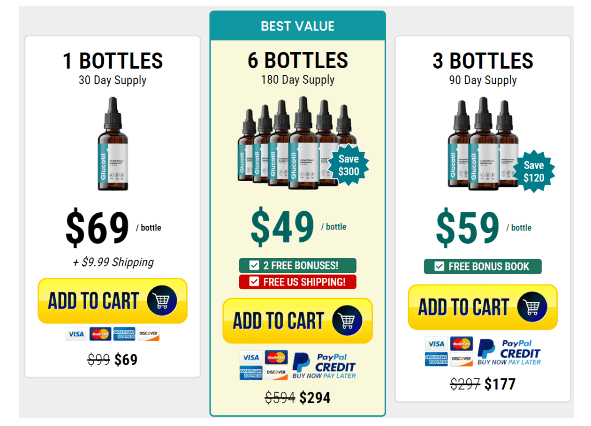This screenshot has width=591, height=426.
Task: Click PayPal Credit logo in 6 Bottles card
Action: tap(325, 365)
